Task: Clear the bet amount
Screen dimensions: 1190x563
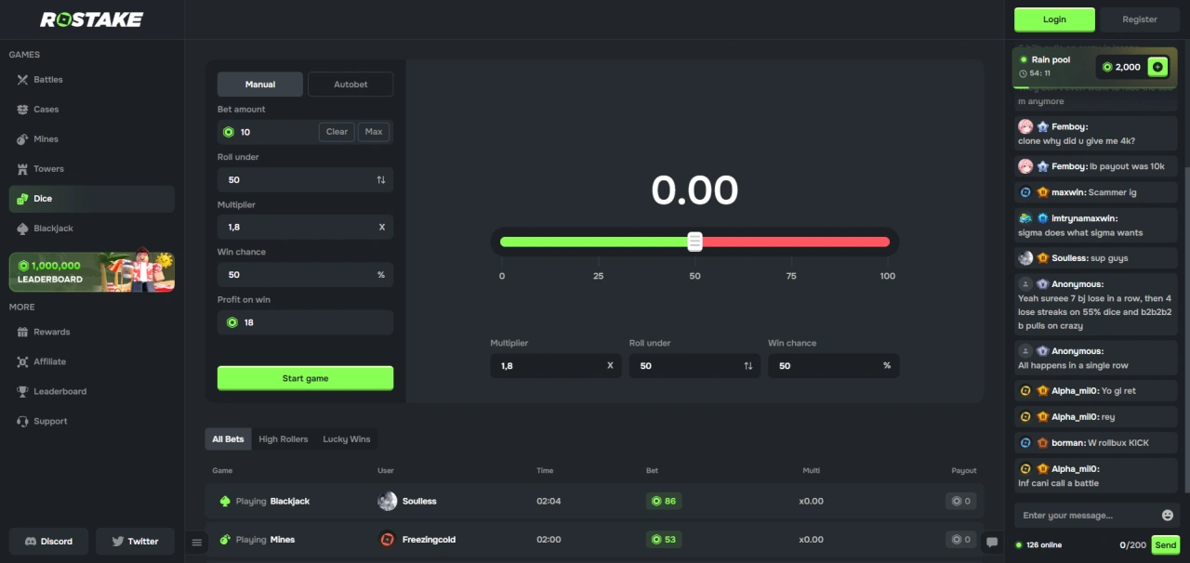Action: pos(337,132)
